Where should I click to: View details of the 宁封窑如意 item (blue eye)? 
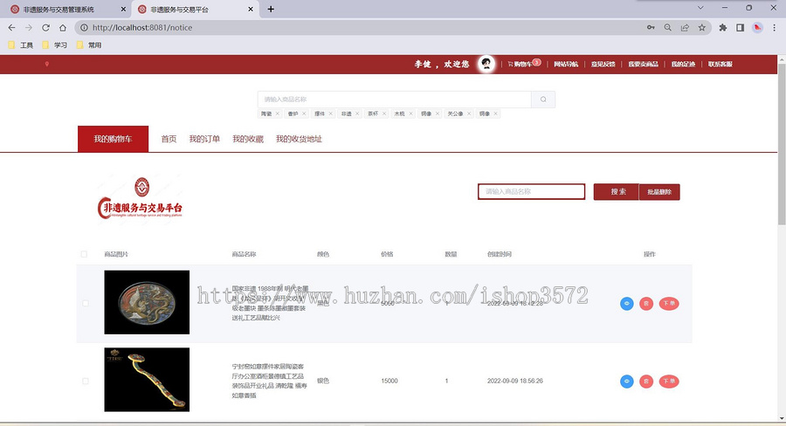pos(626,381)
